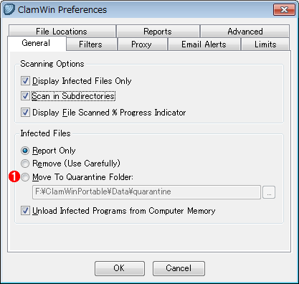
Task: Choose Remove (Use Carefully) option
Action: (x=25, y=164)
